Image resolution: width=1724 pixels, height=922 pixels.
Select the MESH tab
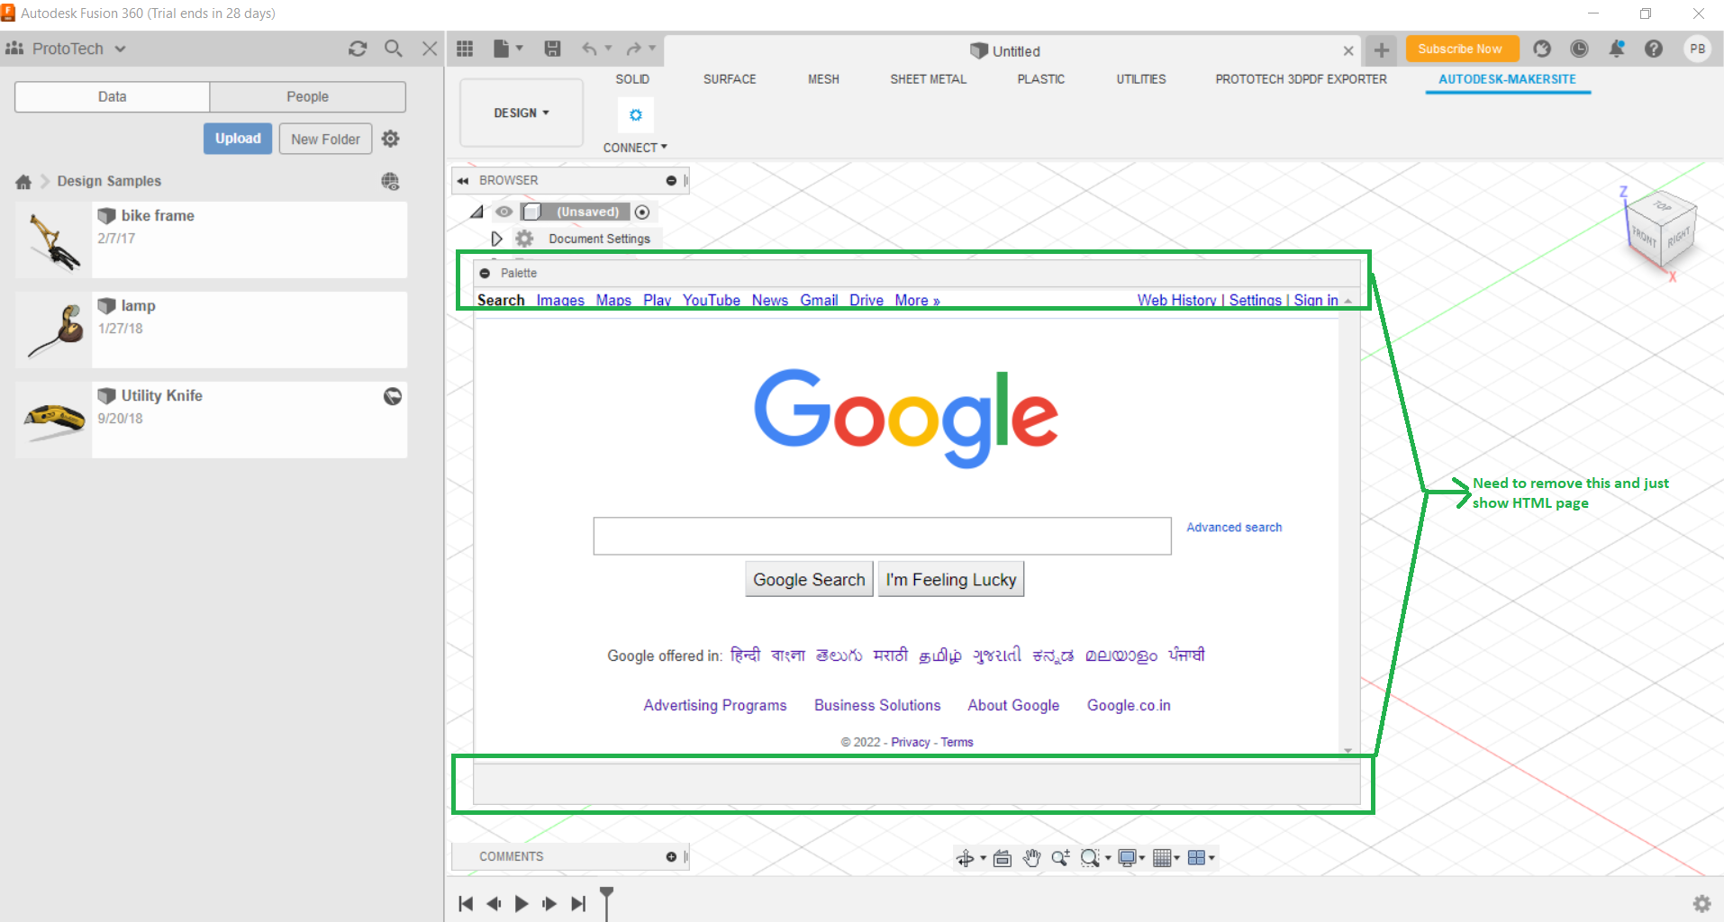tap(823, 79)
